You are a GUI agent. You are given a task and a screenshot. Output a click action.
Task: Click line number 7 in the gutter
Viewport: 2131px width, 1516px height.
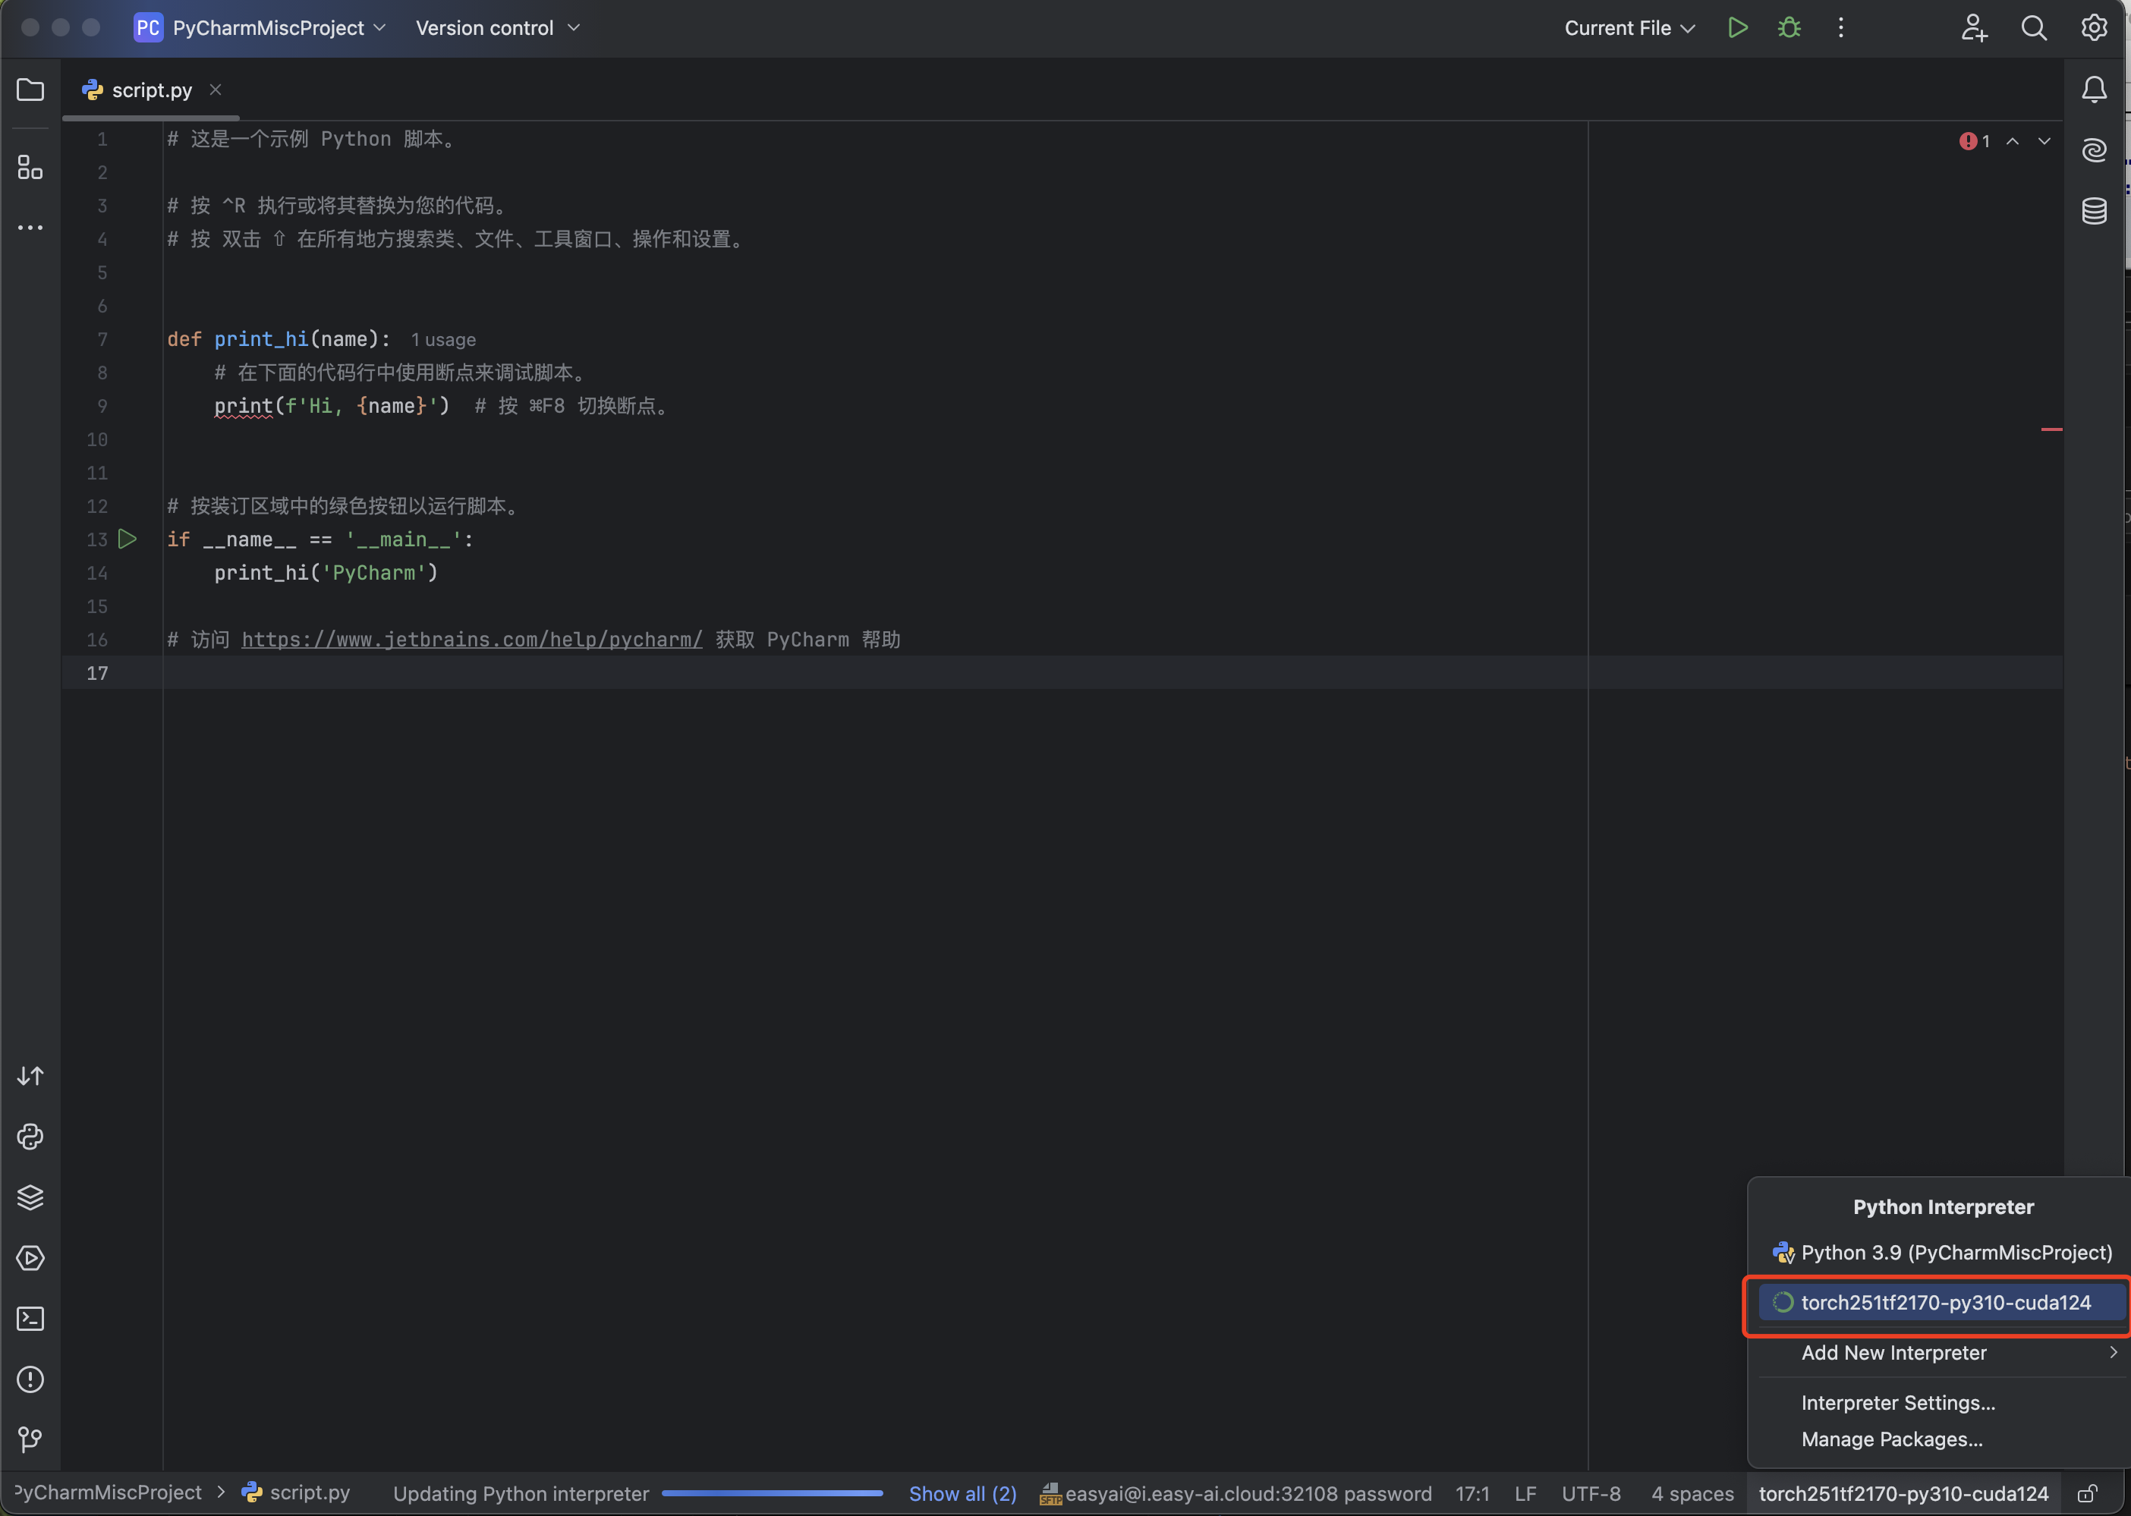tap(102, 340)
